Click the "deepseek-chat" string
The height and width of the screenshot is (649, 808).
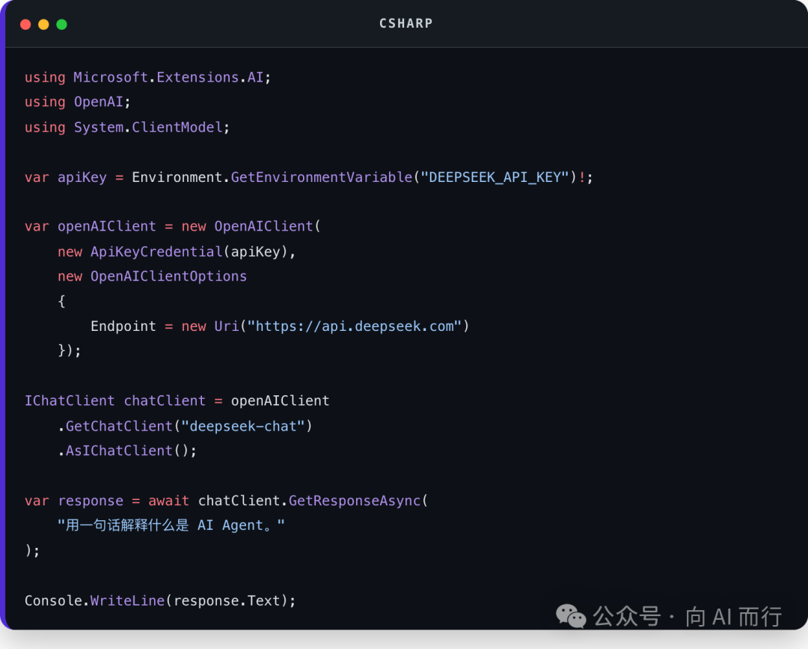tap(243, 427)
